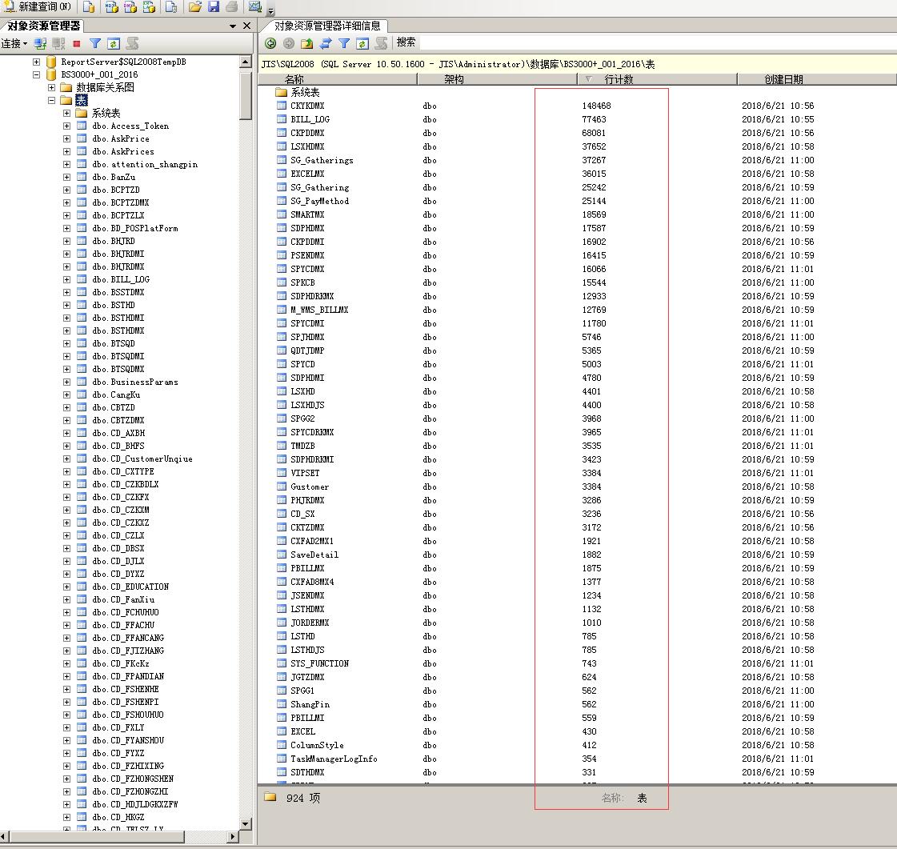Screen dimensions: 897x849
Task: Sort by the 行计数 column header
Action: point(657,79)
